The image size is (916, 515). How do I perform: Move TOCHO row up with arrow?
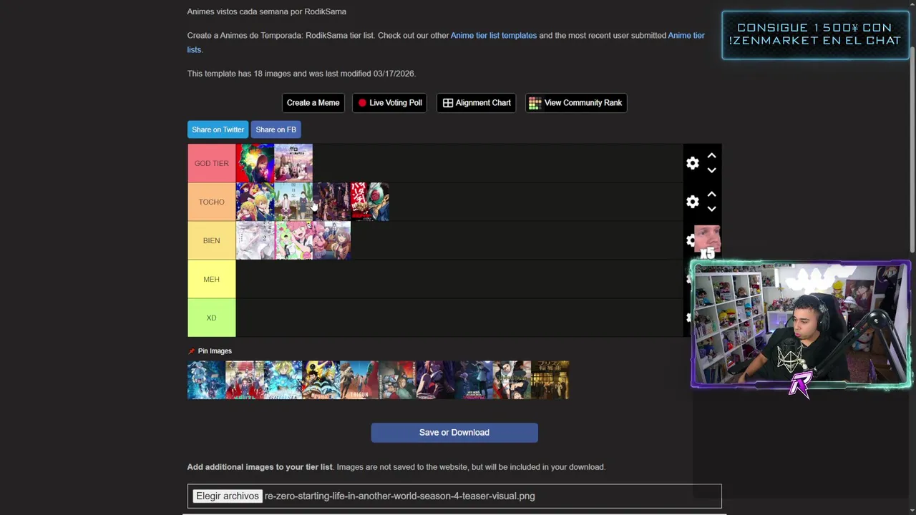[711, 194]
